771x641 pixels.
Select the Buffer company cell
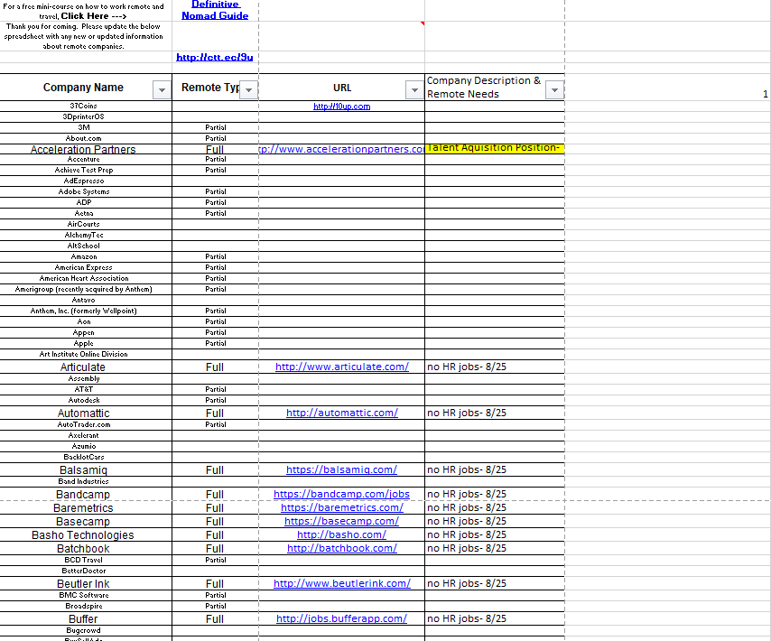[84, 618]
